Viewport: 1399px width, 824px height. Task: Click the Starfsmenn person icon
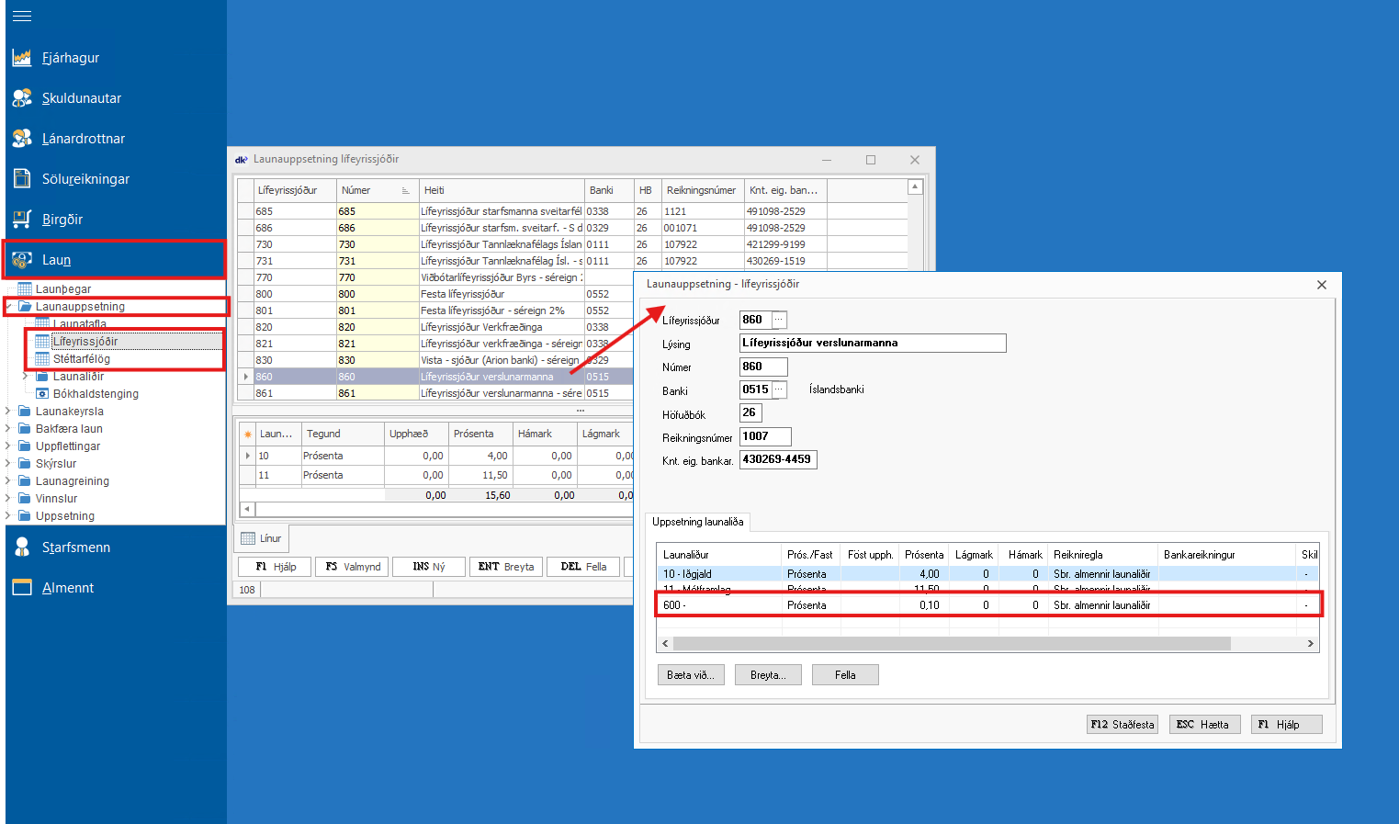[x=22, y=547]
